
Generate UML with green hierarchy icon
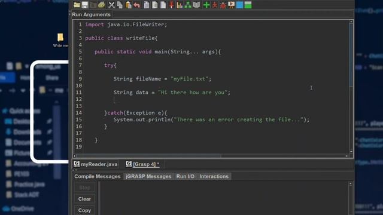tap(188, 5)
